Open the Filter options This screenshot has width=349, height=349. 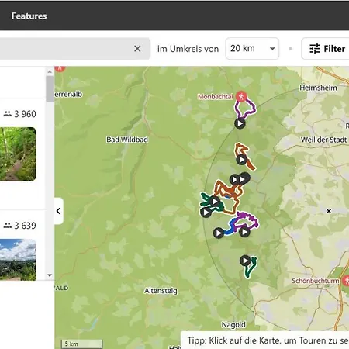point(326,49)
